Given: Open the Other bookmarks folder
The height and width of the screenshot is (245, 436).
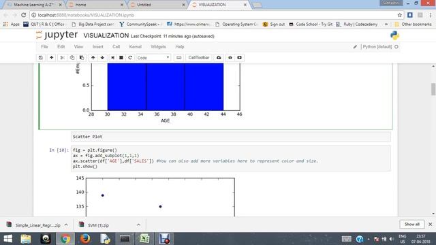Looking at the screenshot, I should (x=414, y=24).
